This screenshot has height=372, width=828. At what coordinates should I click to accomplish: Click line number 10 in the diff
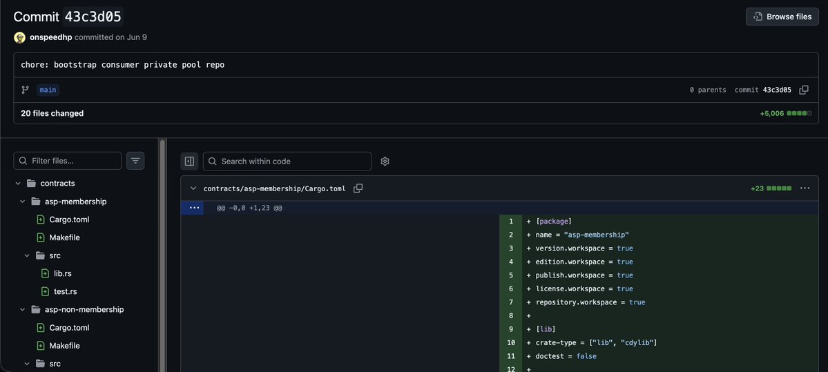(x=510, y=343)
